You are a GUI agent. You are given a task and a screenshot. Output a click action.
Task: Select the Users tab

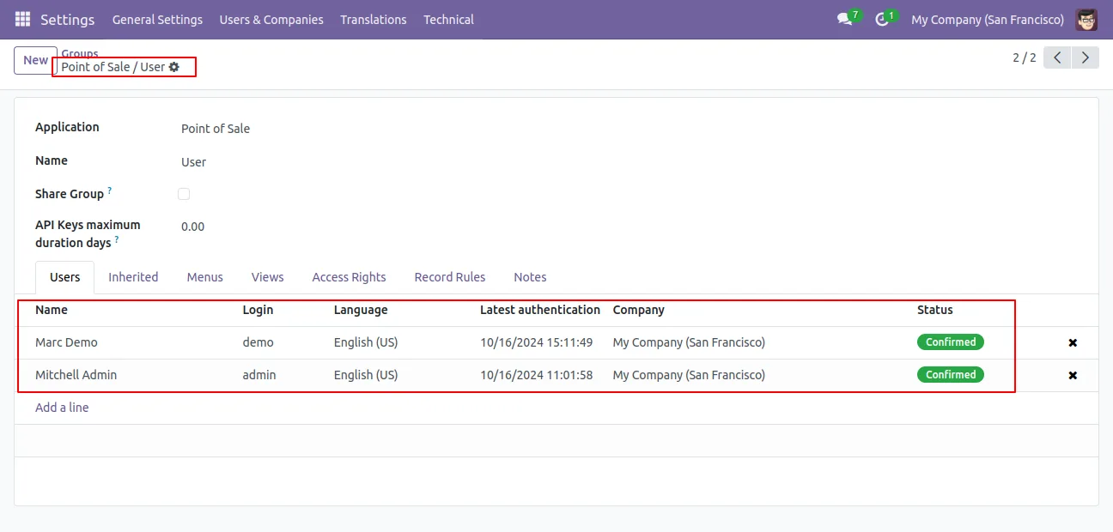pos(65,277)
